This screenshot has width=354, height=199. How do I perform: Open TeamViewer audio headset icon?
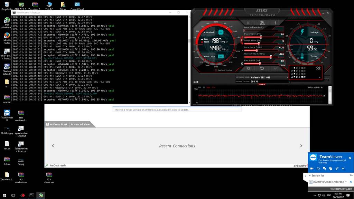click(318, 169)
